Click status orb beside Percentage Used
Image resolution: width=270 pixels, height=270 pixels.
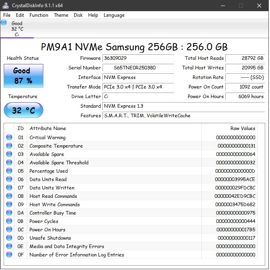(9, 171)
